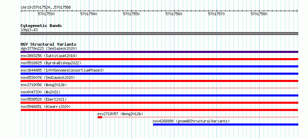This screenshot has height=138, width=308.
Task: Click the red nsv5598528 variant bar
Action: [159, 103]
